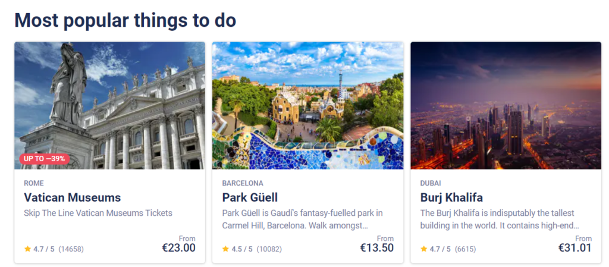Click the Burj Khalifa rating star icon
609x267 pixels.
[423, 249]
